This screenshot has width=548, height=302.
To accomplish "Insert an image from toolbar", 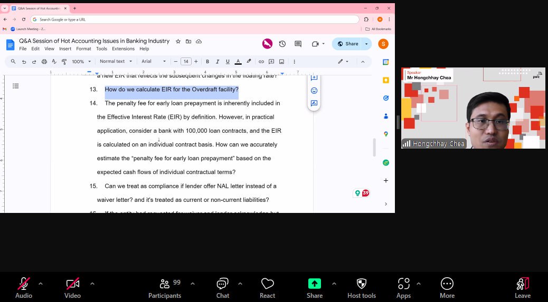I will point(282,62).
